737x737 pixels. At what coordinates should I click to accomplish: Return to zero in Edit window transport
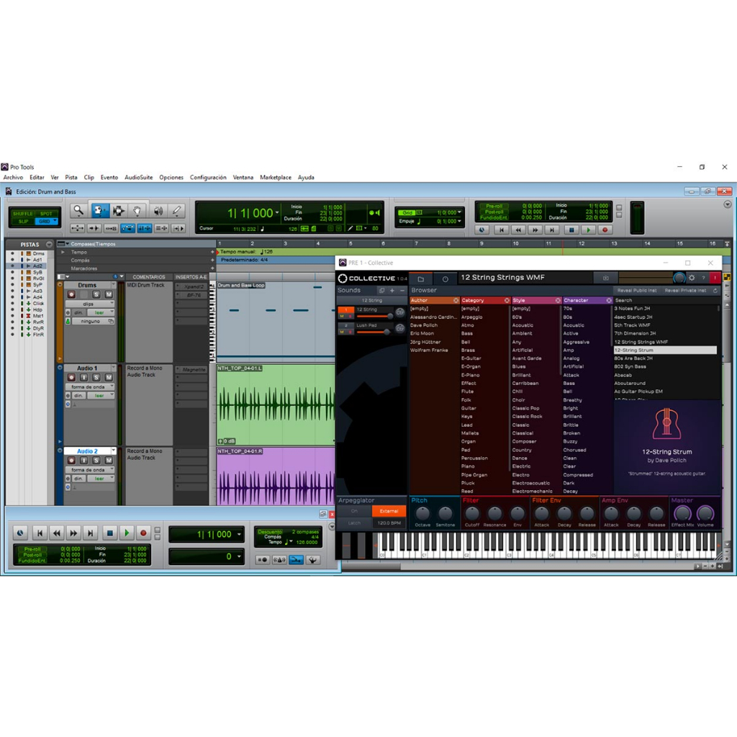pos(502,230)
